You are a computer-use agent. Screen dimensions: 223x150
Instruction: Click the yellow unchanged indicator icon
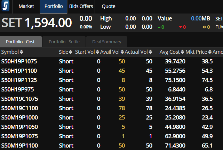click(204, 27)
